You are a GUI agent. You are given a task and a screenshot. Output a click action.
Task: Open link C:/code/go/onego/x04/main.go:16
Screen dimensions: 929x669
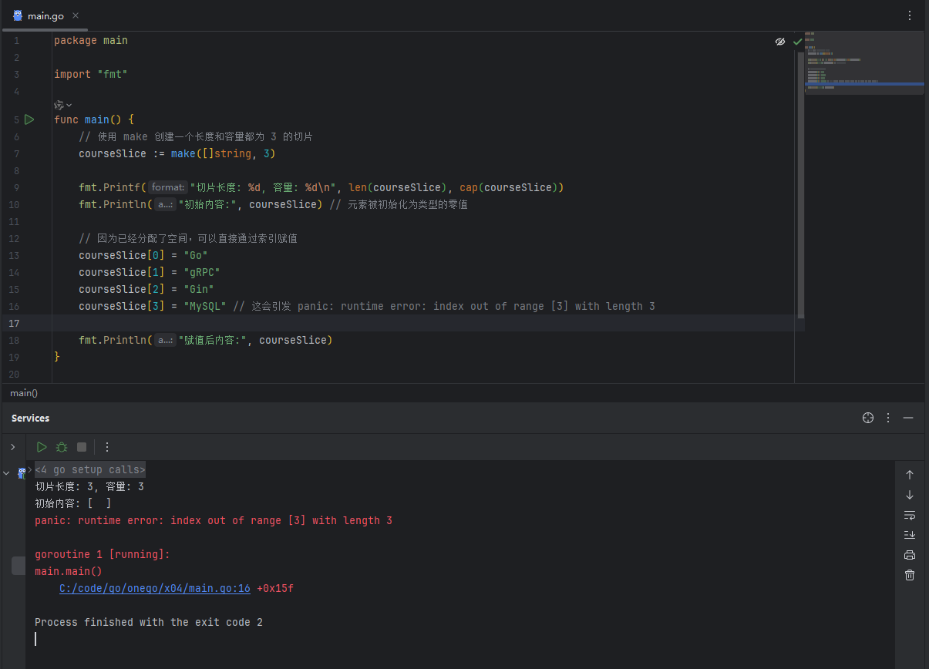[155, 589]
